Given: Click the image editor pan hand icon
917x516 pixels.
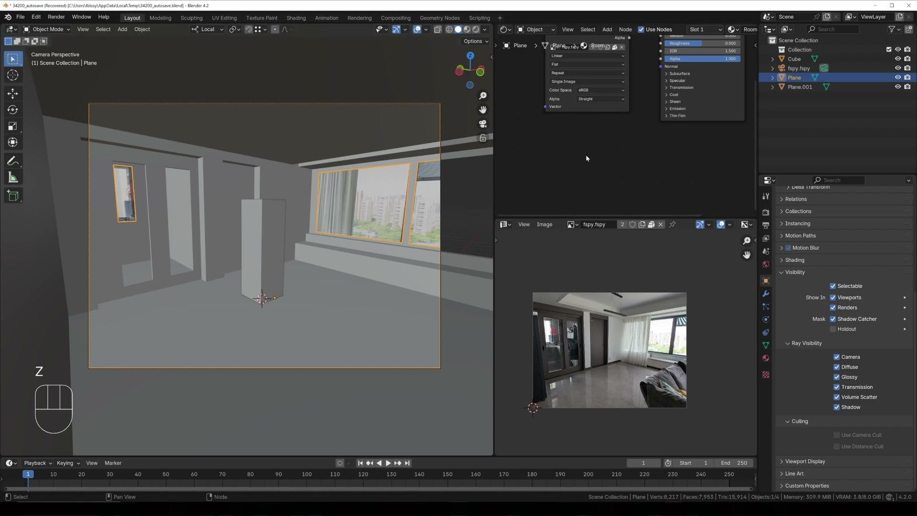Looking at the screenshot, I should [x=746, y=255].
